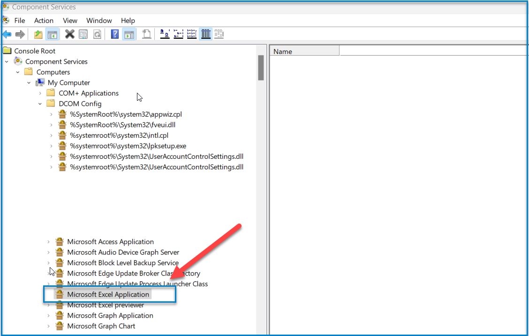
Task: Collapse the DCOM Config folder
Action: [40, 104]
